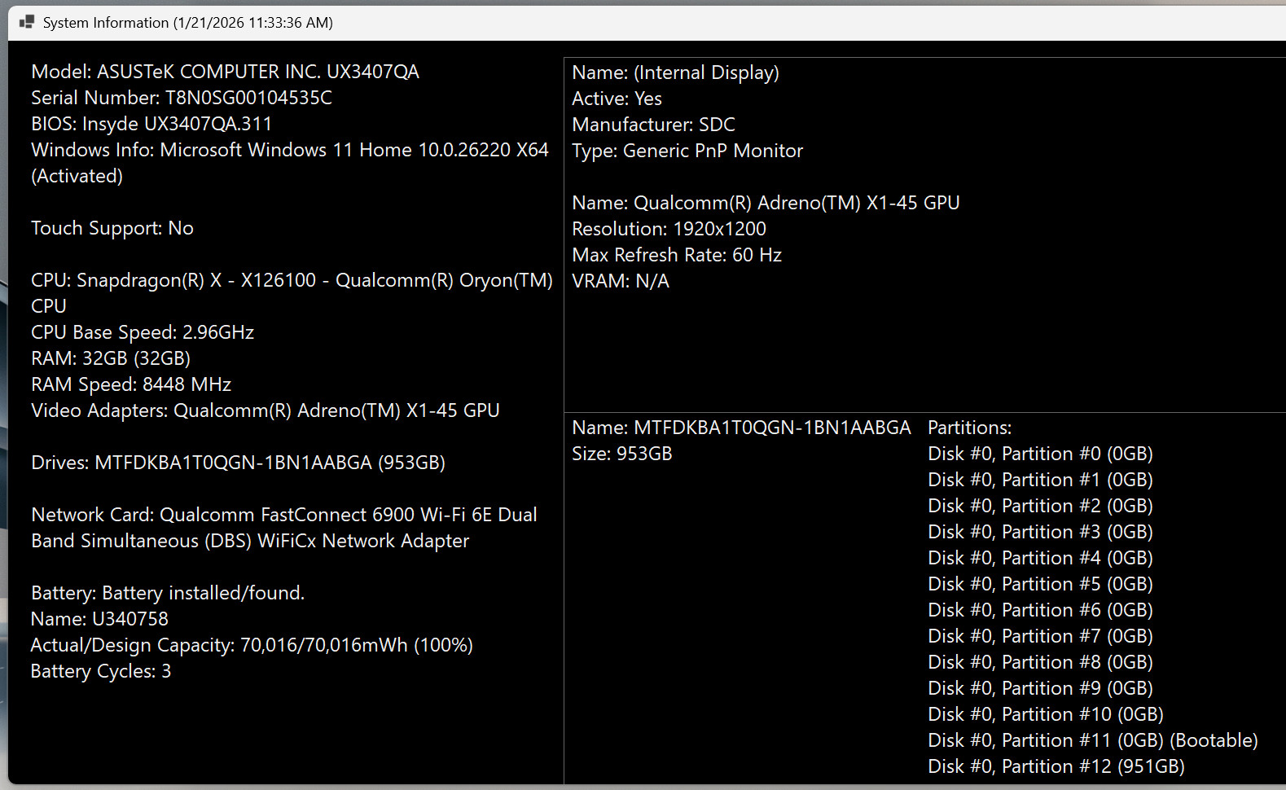The image size is (1286, 790).
Task: Select the Band Simultaneous WiFiCx Network Adapter line
Action: [x=250, y=541]
